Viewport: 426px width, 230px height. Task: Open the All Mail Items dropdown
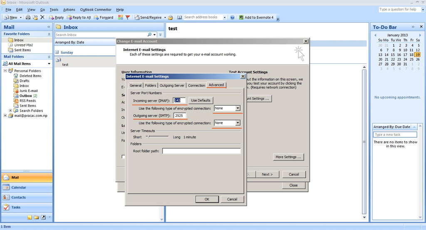coord(49,63)
